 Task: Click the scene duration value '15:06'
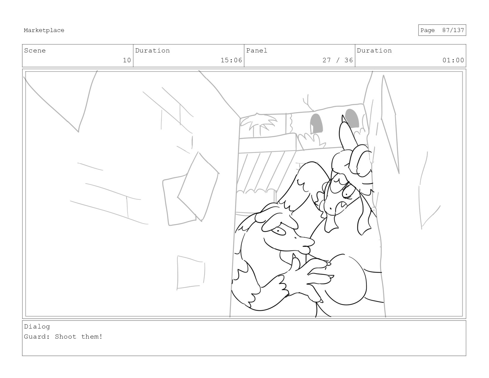click(x=231, y=60)
